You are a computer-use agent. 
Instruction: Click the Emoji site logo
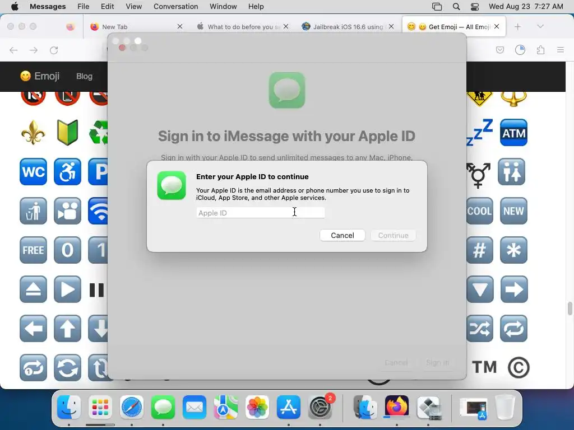pos(40,76)
